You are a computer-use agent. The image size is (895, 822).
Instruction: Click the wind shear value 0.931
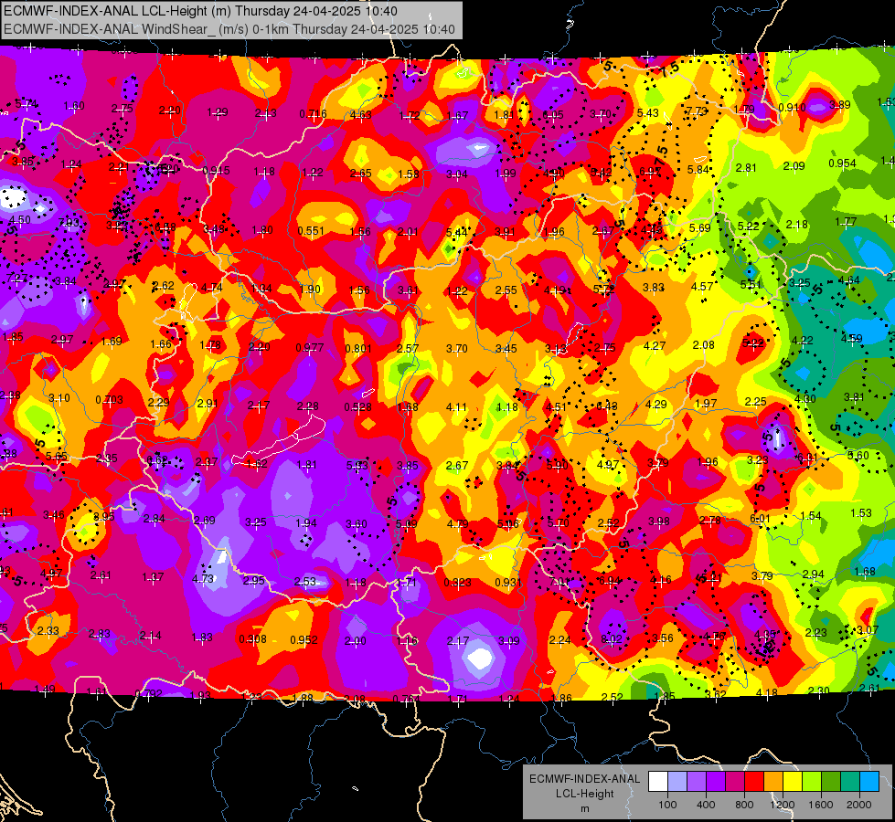(x=508, y=583)
